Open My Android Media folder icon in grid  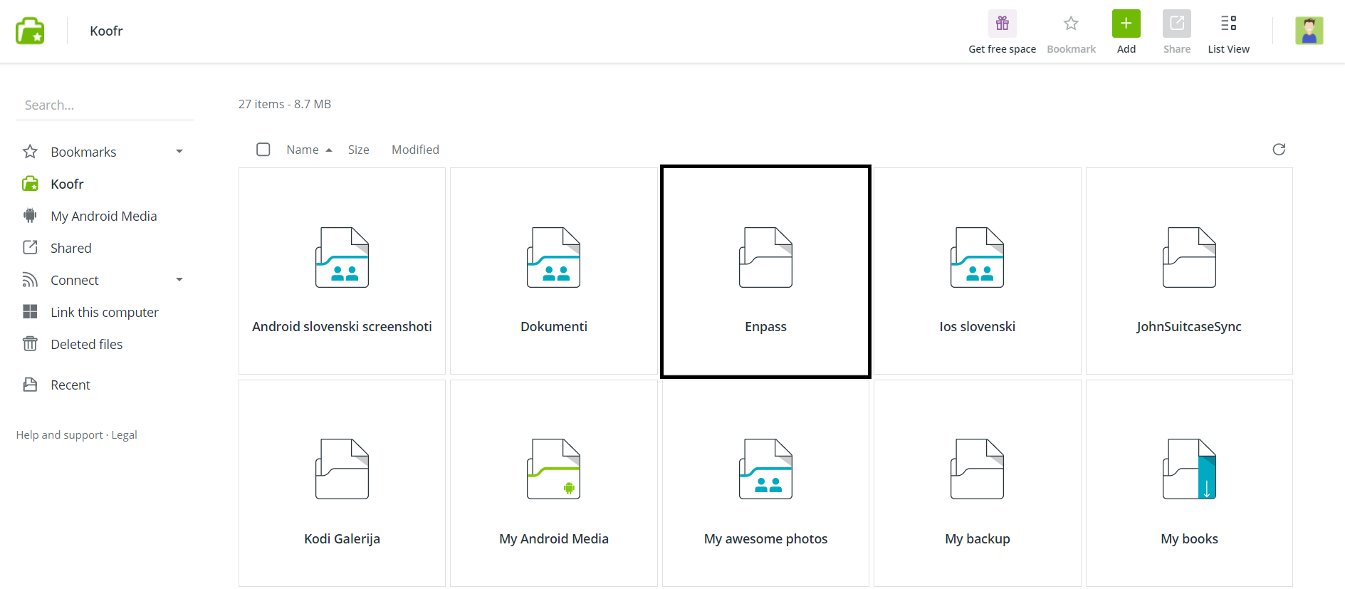point(553,469)
